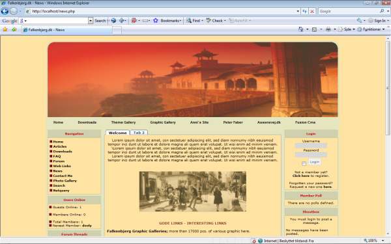Switch to the Tab 2 tab

[139, 133]
